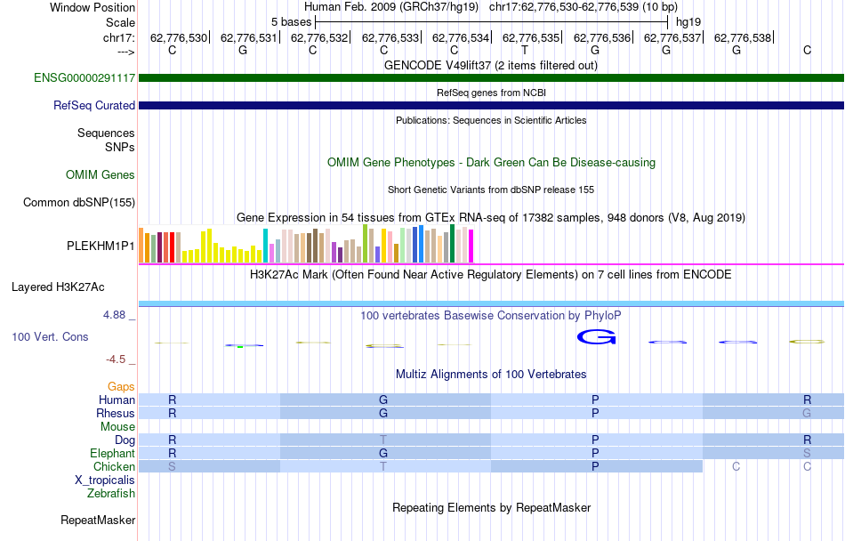Click the RefSeq Curated track label
The height and width of the screenshot is (541, 845).
pos(93,106)
